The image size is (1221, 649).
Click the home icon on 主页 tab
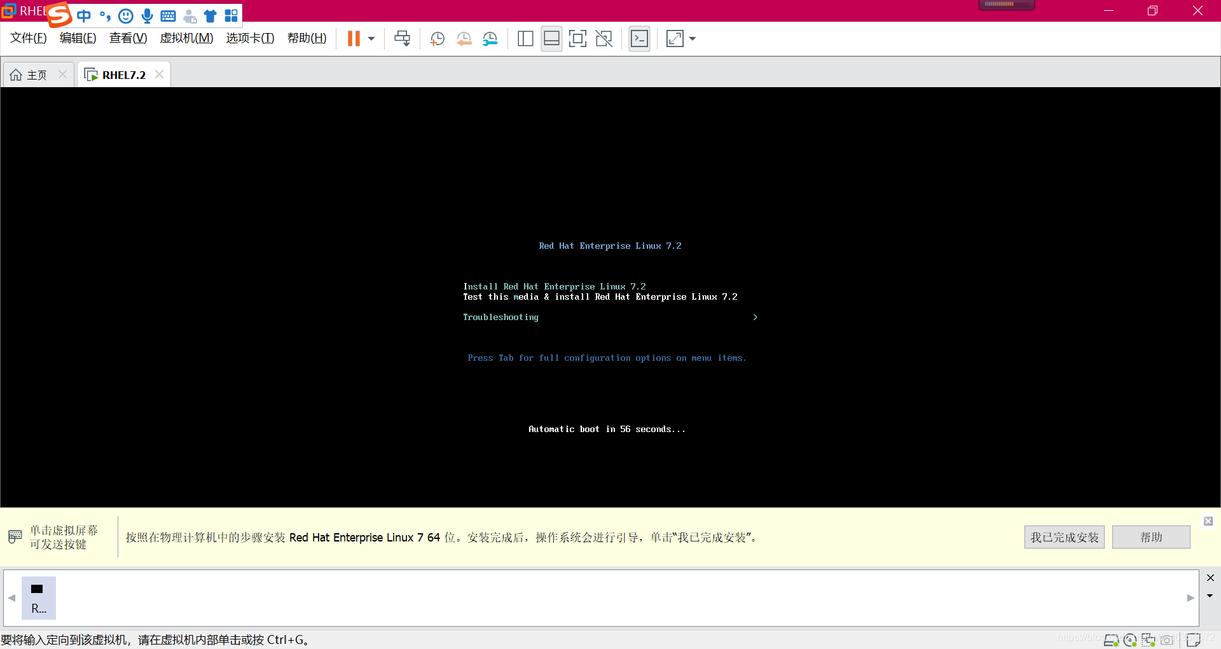pyautogui.click(x=16, y=75)
